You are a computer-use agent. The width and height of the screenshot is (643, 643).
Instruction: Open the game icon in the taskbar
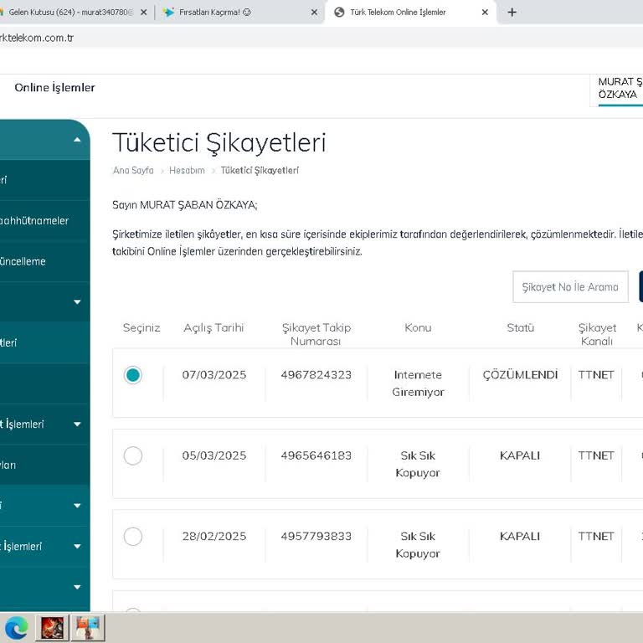(52, 628)
